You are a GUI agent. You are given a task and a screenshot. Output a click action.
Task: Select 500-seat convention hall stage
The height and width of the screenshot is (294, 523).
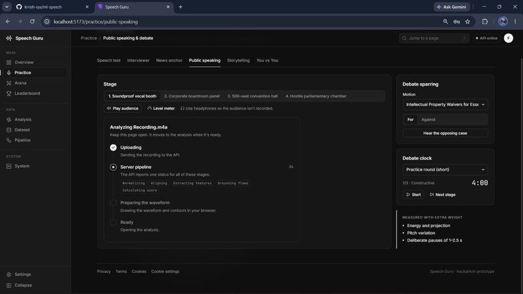[252, 96]
